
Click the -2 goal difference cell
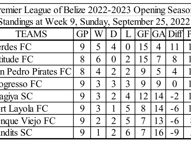point(175,96)
